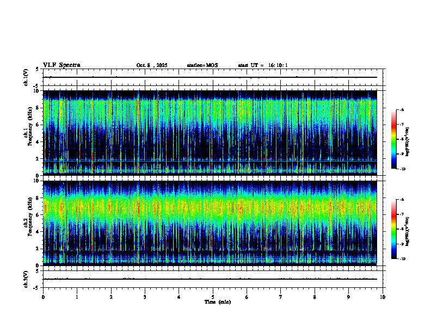This screenshot has height=333, width=431.
Task: Click the ch.2 spectrogram color bar
Action: click(394, 229)
